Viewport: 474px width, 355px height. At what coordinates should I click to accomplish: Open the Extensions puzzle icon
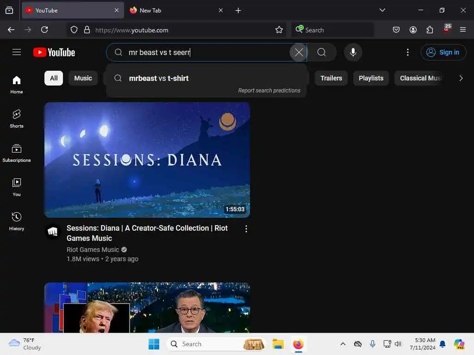click(x=430, y=30)
